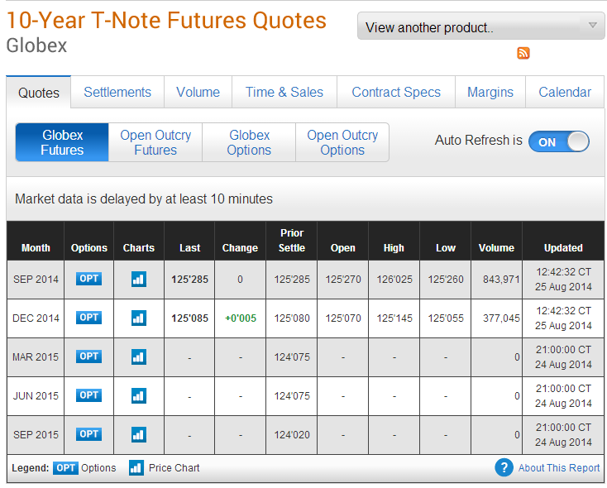Click the 125'260 low value
The height and width of the screenshot is (488, 607).
pos(446,280)
